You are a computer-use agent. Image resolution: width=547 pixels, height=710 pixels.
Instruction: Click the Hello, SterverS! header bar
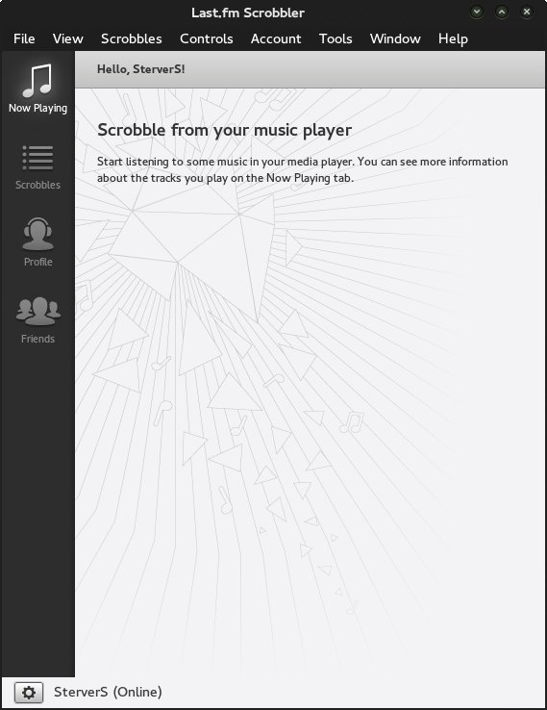tap(310, 69)
